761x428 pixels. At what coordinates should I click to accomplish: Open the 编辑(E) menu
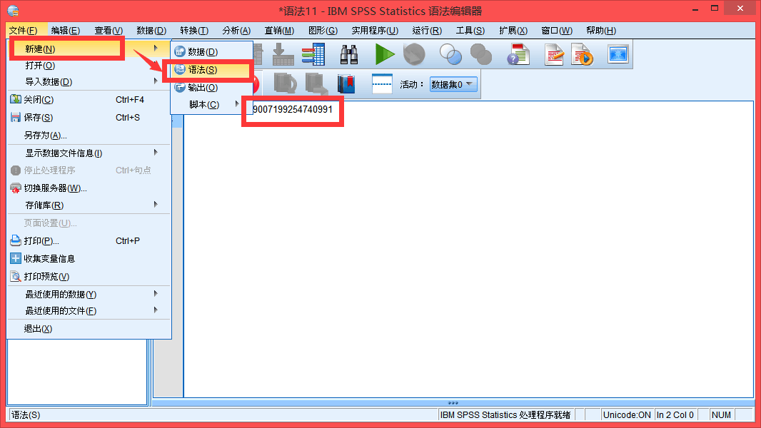click(66, 31)
